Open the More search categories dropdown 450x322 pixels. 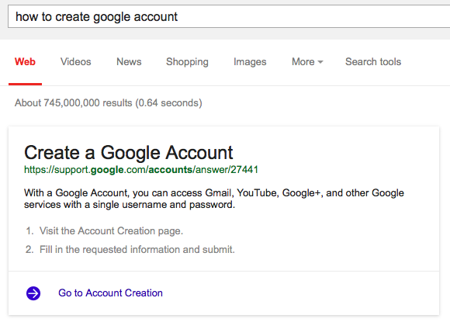[x=307, y=62]
